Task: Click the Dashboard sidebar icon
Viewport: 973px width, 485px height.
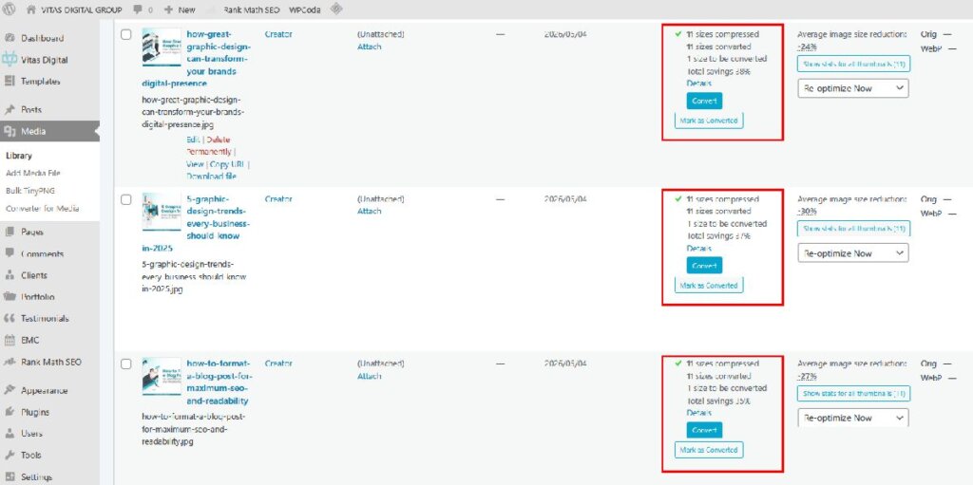Action: click(x=10, y=39)
